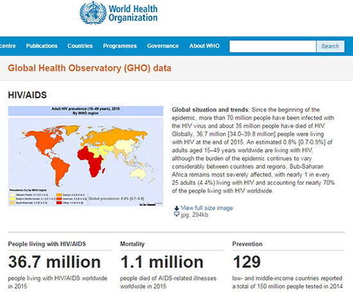
Task: Click the download arrow icon beside View full size image
Action: pos(176,208)
